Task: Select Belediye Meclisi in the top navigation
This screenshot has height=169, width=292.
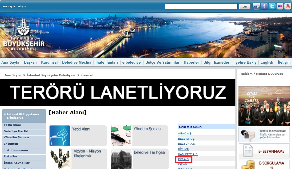Action: point(76,62)
